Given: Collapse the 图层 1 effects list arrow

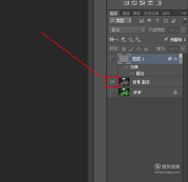Looking at the screenshot, I should (181, 59).
